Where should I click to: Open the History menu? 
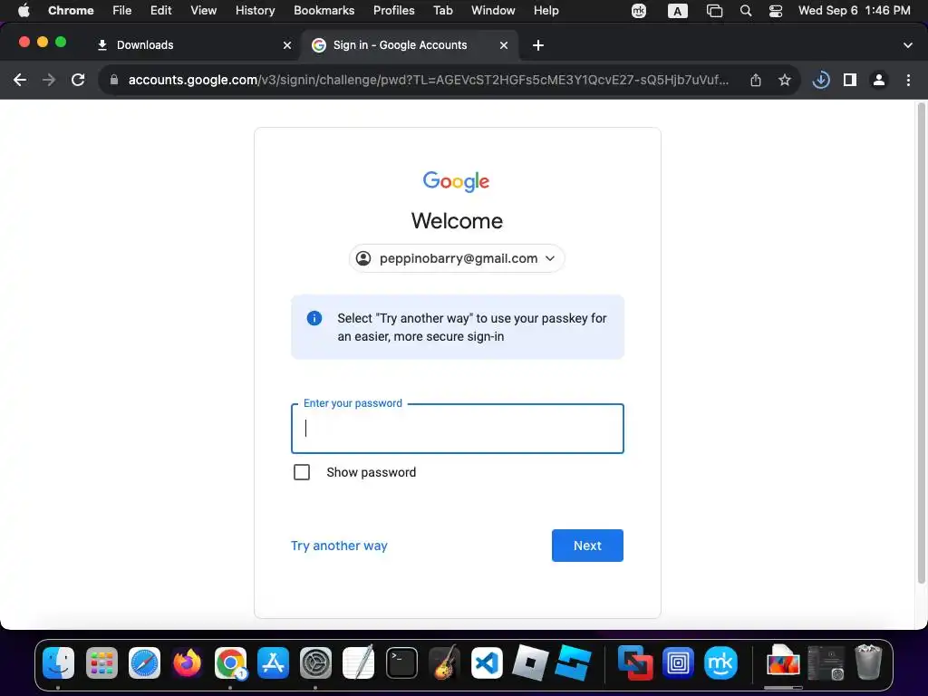(255, 11)
